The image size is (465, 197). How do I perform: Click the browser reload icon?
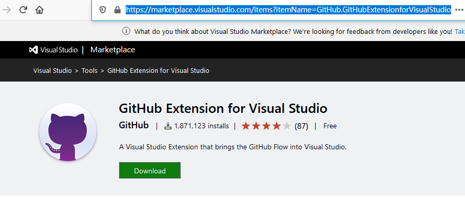pos(23,10)
